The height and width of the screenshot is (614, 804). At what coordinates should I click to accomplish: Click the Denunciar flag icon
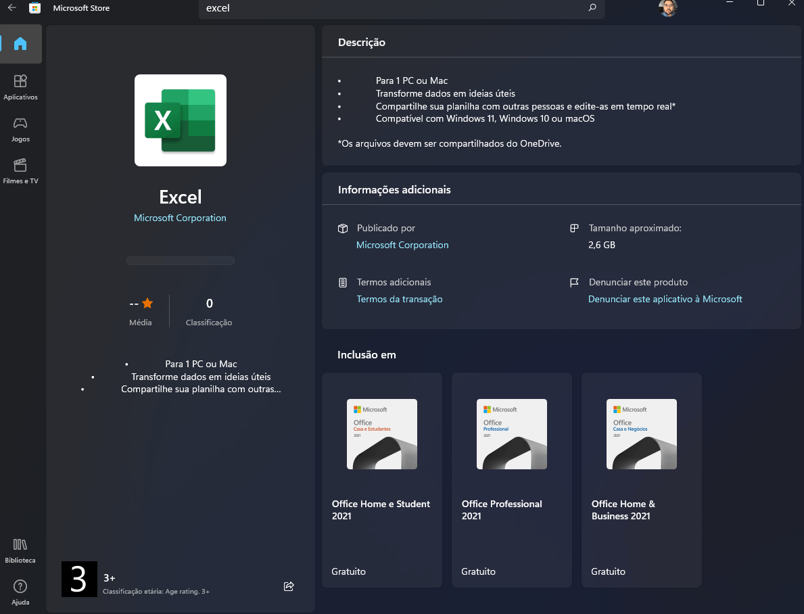[x=574, y=282]
